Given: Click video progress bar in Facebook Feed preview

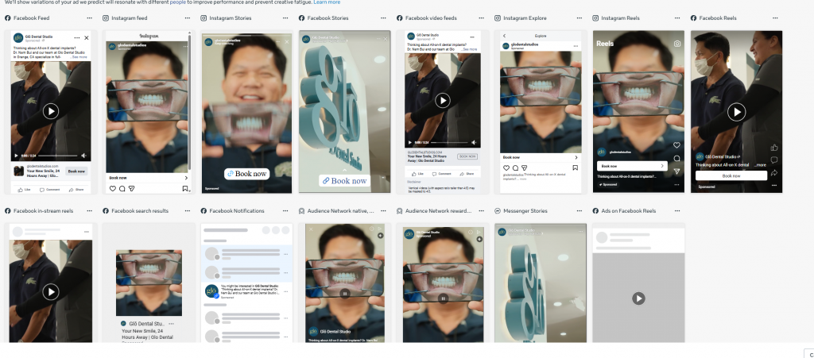Looking at the screenshot, I should pyautogui.click(x=56, y=156).
